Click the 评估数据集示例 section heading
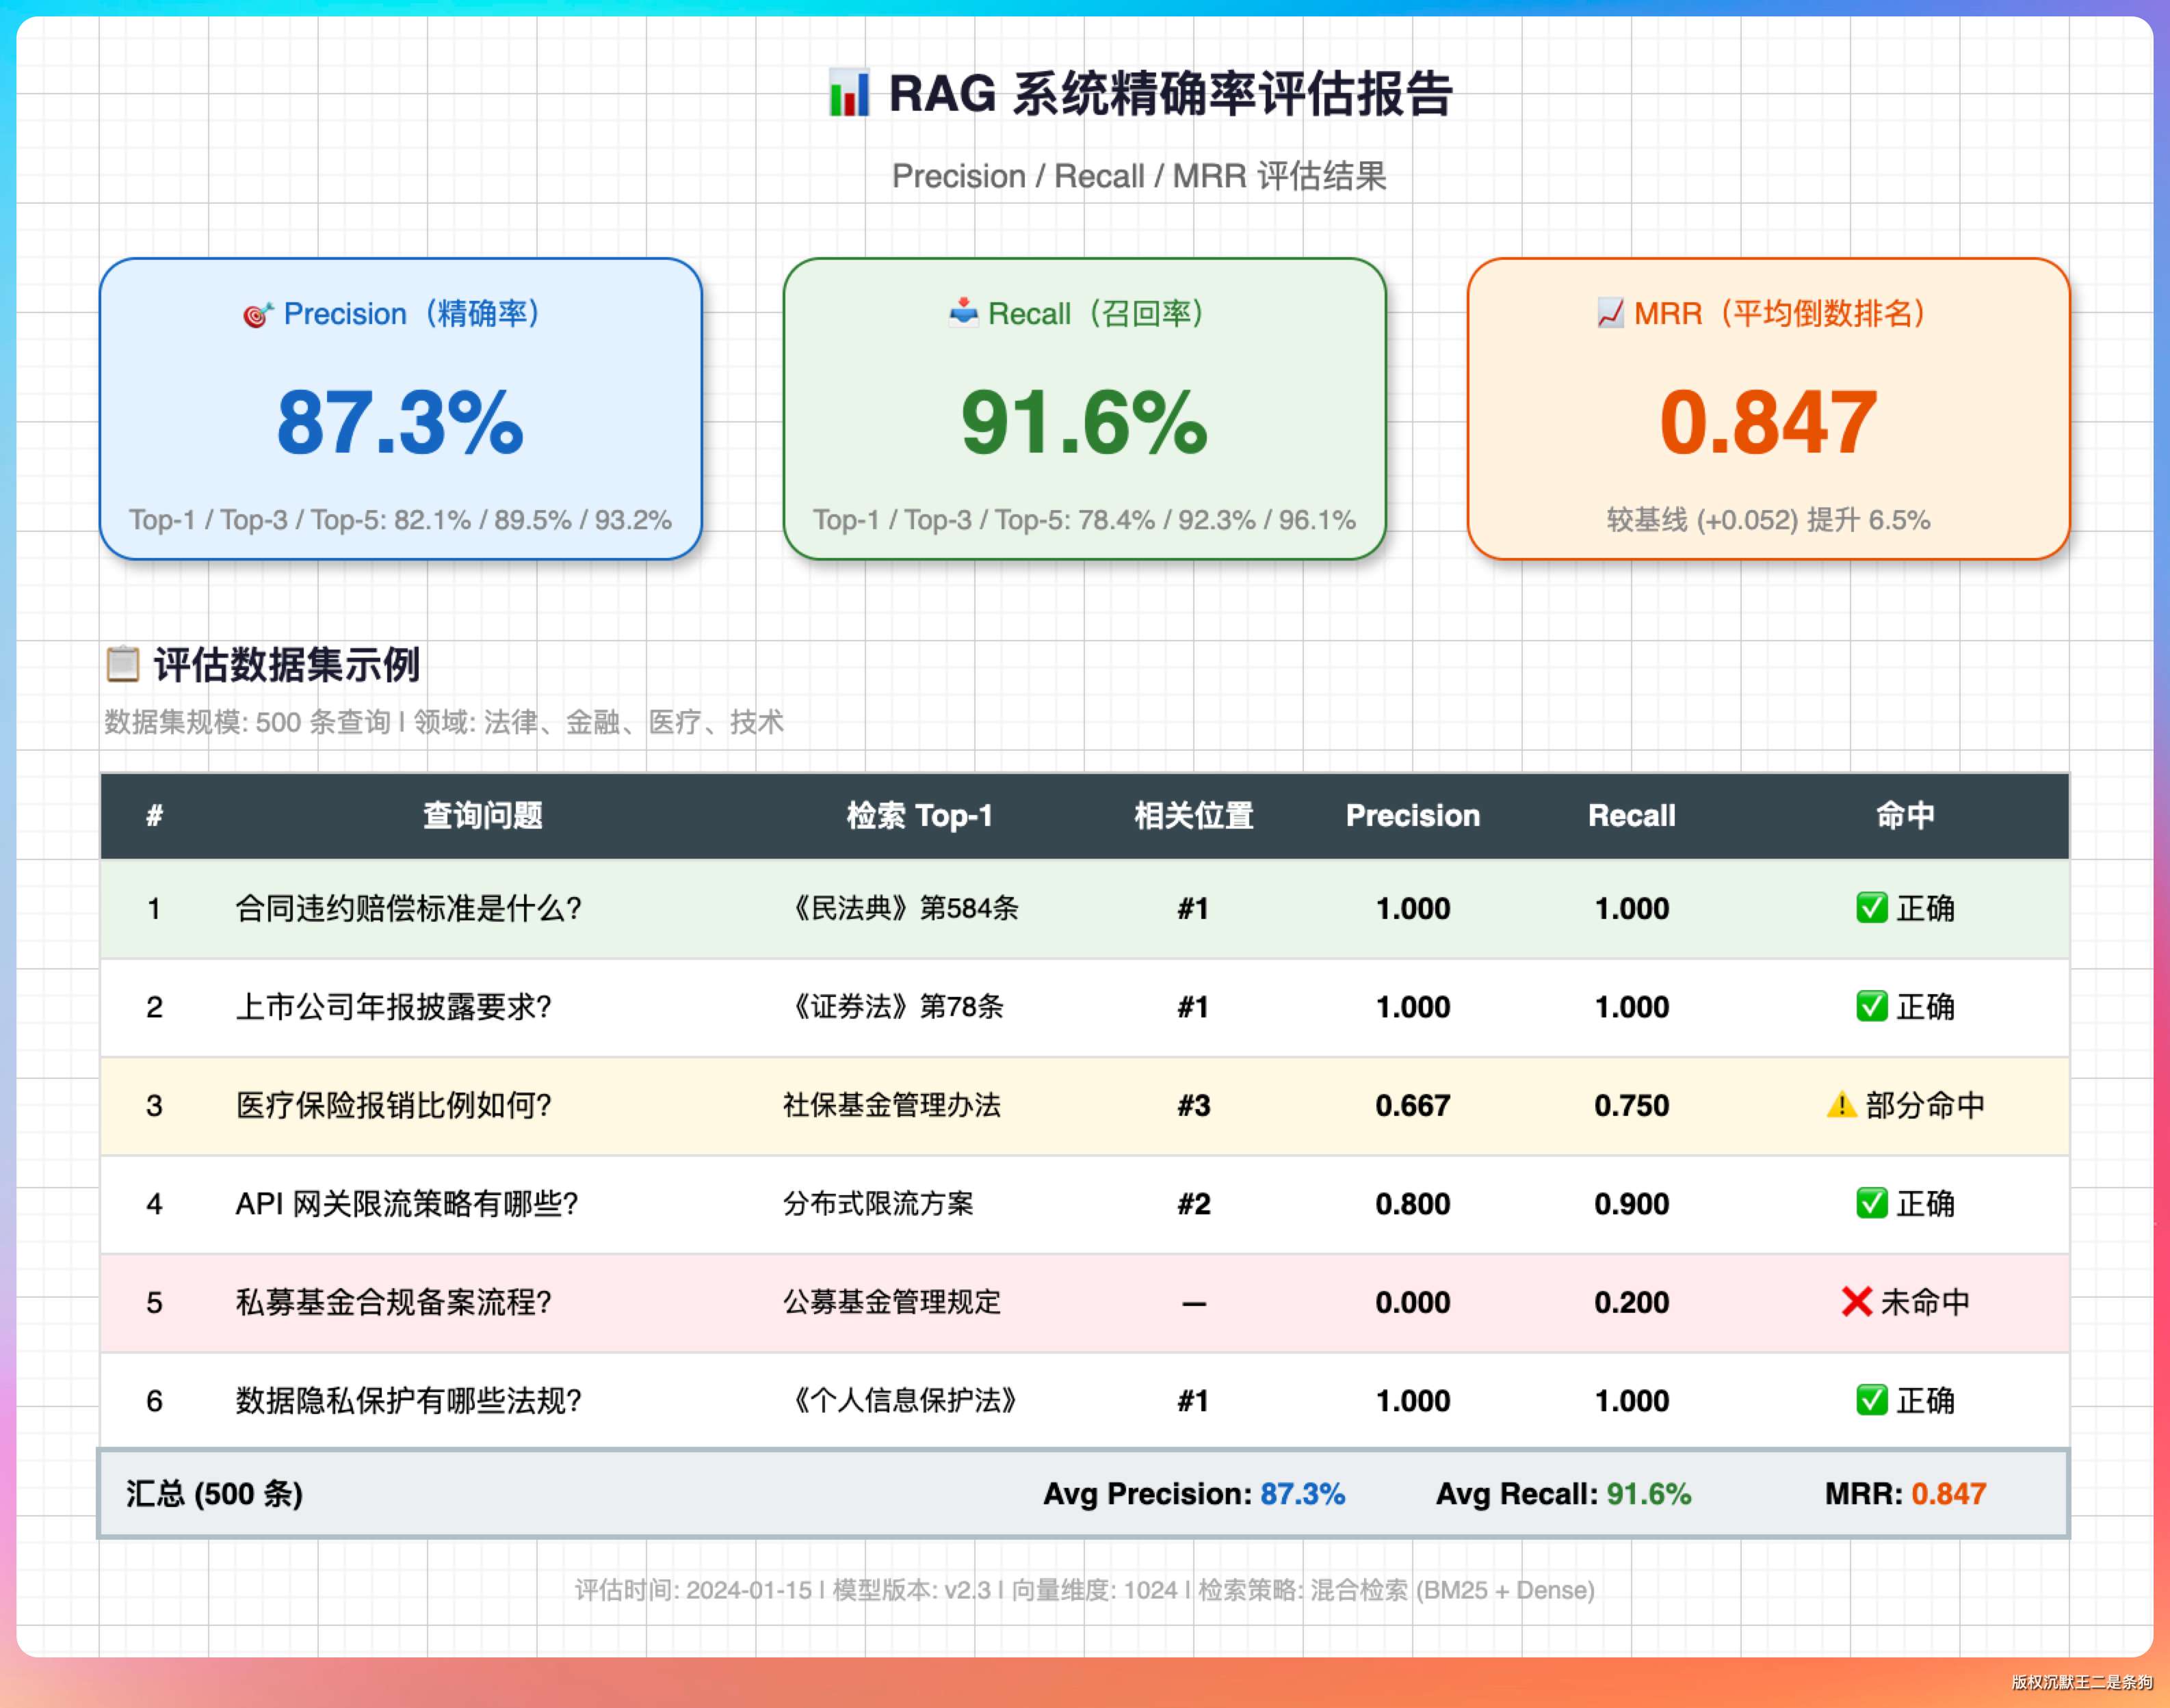Screen dimensions: 2170x1708 click(x=286, y=665)
